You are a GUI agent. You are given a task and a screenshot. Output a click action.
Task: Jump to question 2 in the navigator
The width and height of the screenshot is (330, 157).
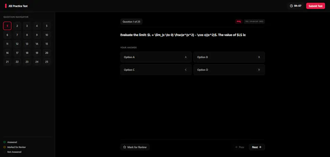tap(17, 26)
